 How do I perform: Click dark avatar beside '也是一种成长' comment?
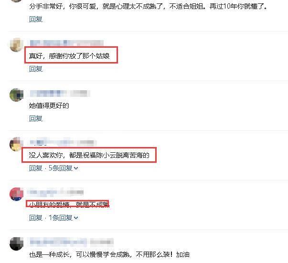[x=17, y=244]
